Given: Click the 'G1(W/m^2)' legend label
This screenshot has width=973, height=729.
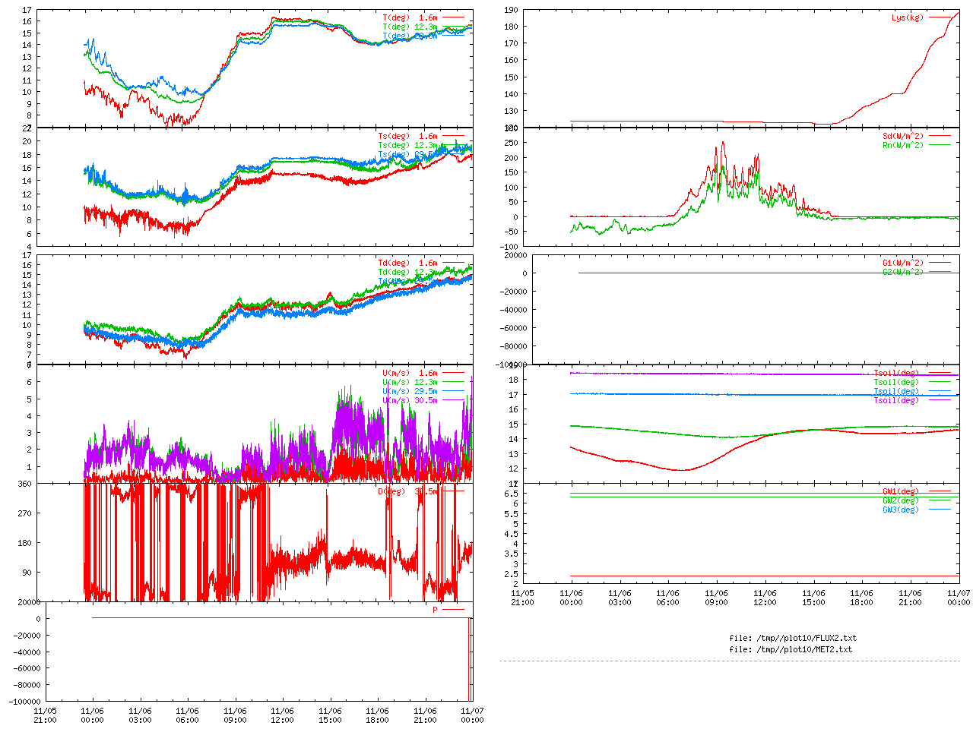Looking at the screenshot, I should (x=903, y=263).
